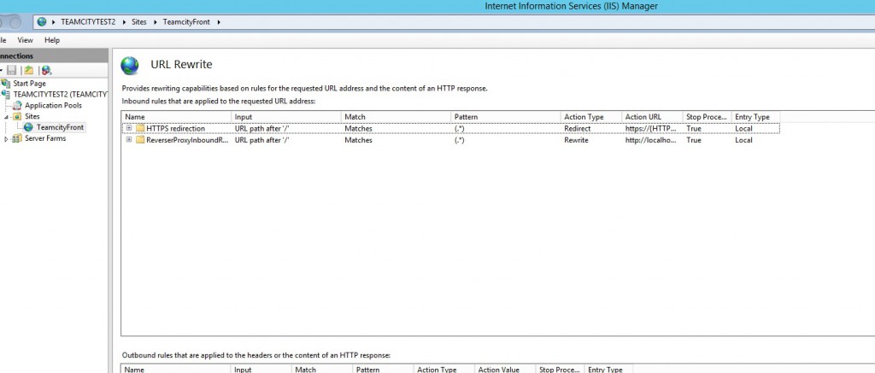The height and width of the screenshot is (373, 875).
Task: Select TeamcityFront site in the tree
Action: [x=61, y=128]
